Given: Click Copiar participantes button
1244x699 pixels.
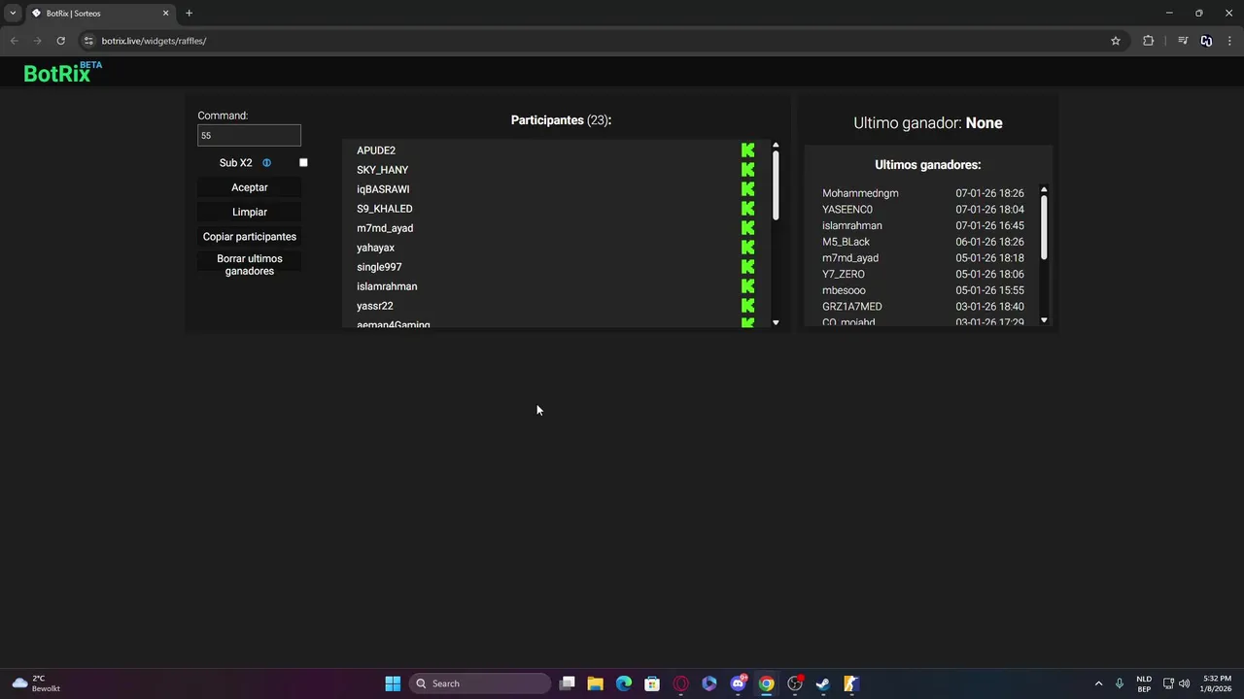Looking at the screenshot, I should click(250, 237).
